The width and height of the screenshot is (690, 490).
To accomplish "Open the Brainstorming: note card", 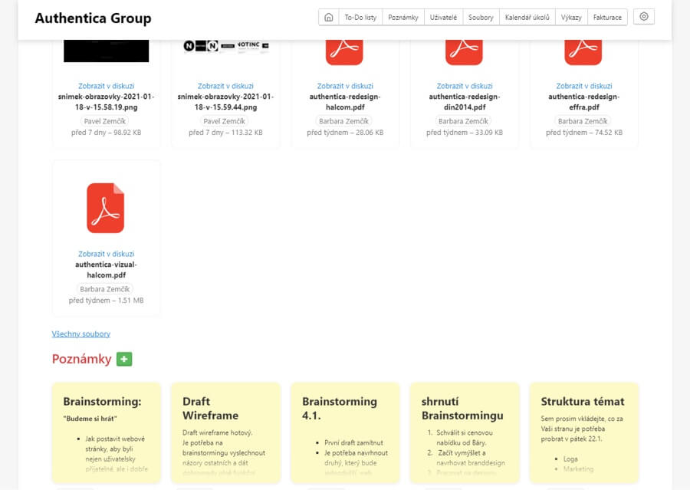I will [107, 433].
